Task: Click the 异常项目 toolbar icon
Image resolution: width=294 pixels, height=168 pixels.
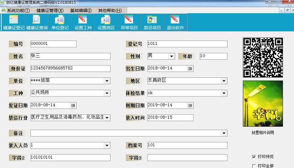Action: (x=129, y=23)
